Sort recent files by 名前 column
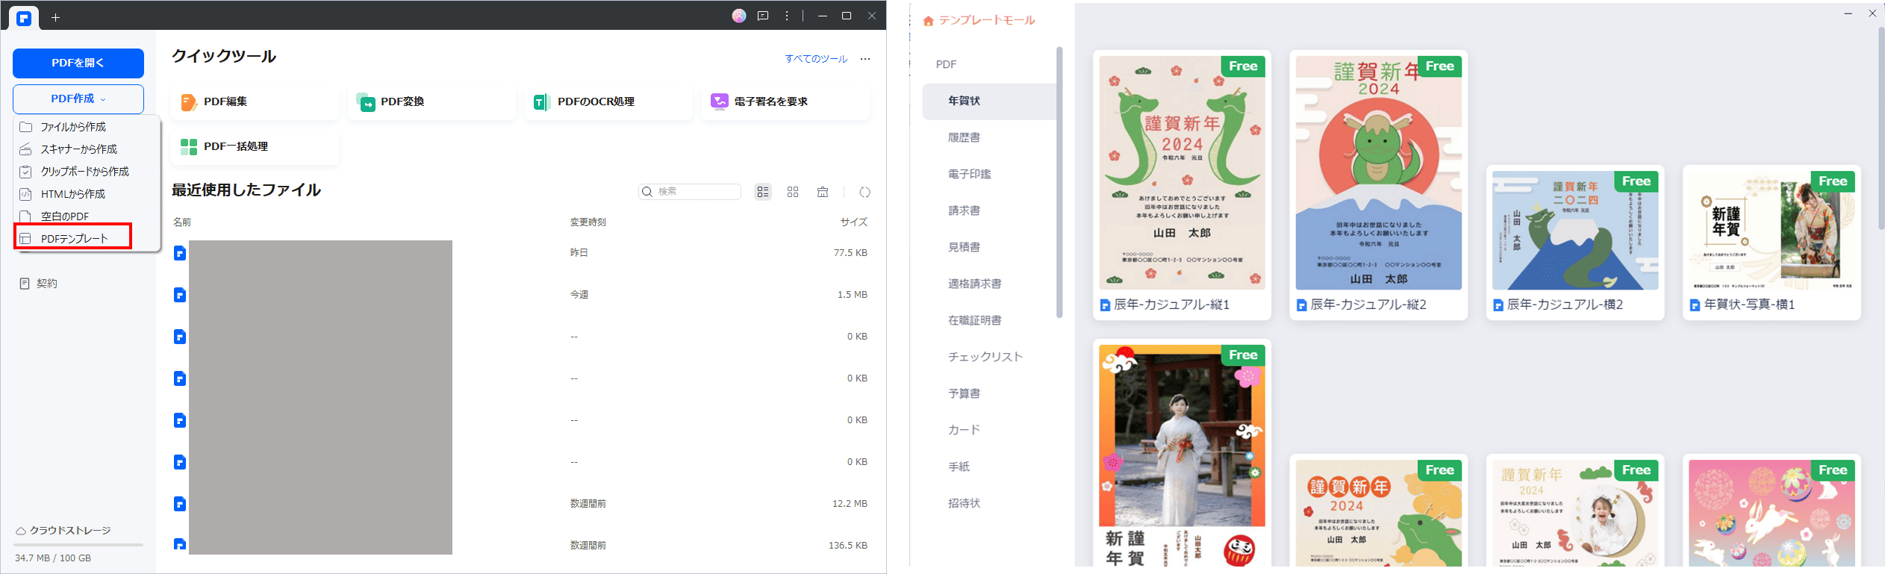 point(182,222)
